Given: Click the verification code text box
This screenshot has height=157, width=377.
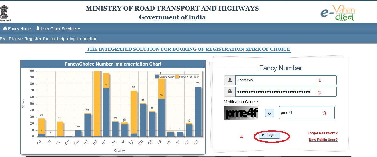Looking at the screenshot, I should click(x=306, y=113).
